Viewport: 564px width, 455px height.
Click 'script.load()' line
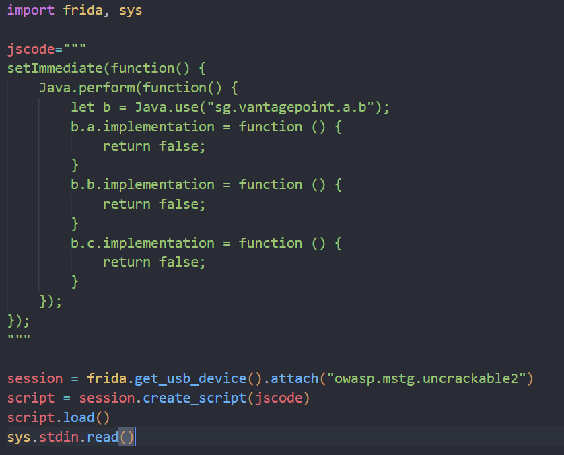(x=59, y=417)
